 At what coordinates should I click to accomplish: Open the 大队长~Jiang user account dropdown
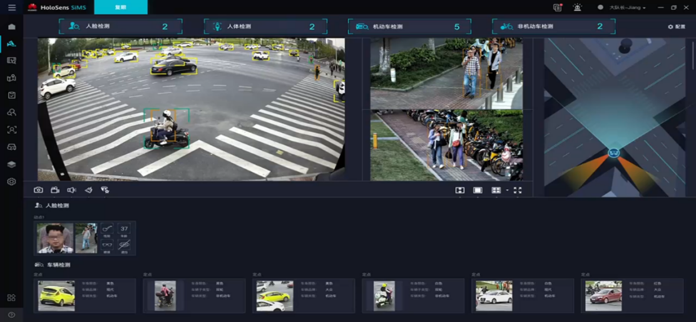626,8
